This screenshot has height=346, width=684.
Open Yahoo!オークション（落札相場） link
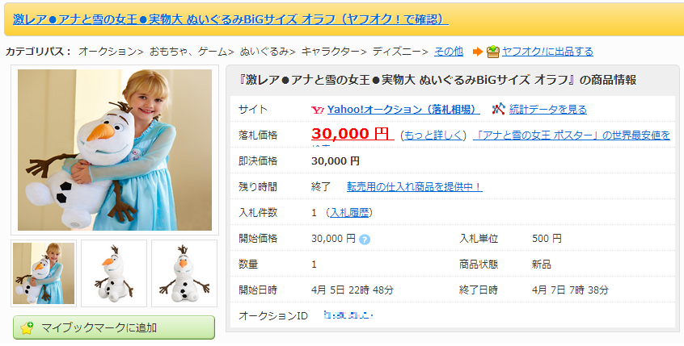pos(403,109)
